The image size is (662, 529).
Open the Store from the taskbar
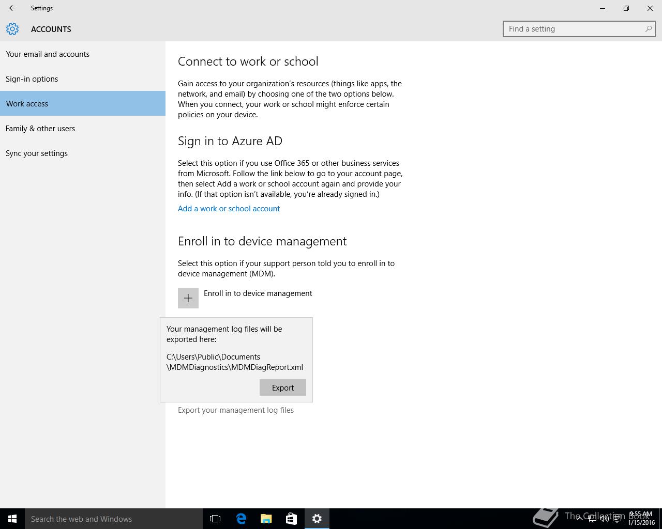(x=292, y=519)
